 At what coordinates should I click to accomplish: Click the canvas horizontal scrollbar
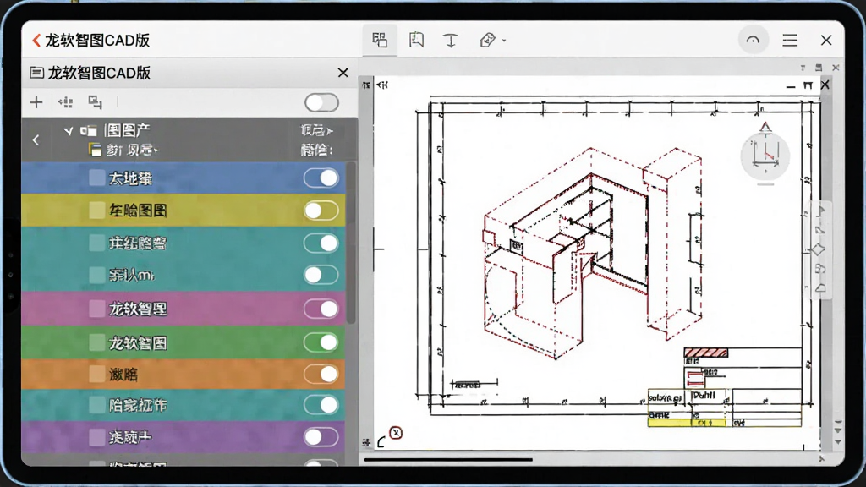[448, 459]
